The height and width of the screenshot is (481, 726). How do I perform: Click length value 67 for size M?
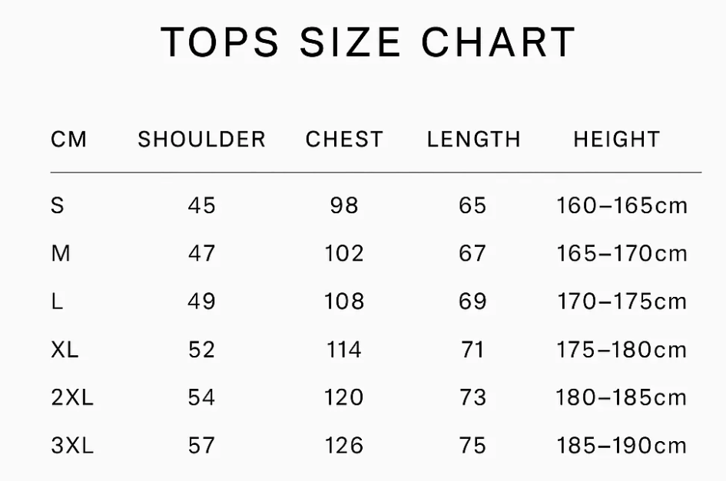[x=472, y=253]
